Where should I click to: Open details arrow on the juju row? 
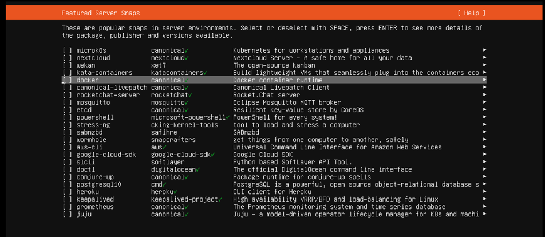[484, 214]
